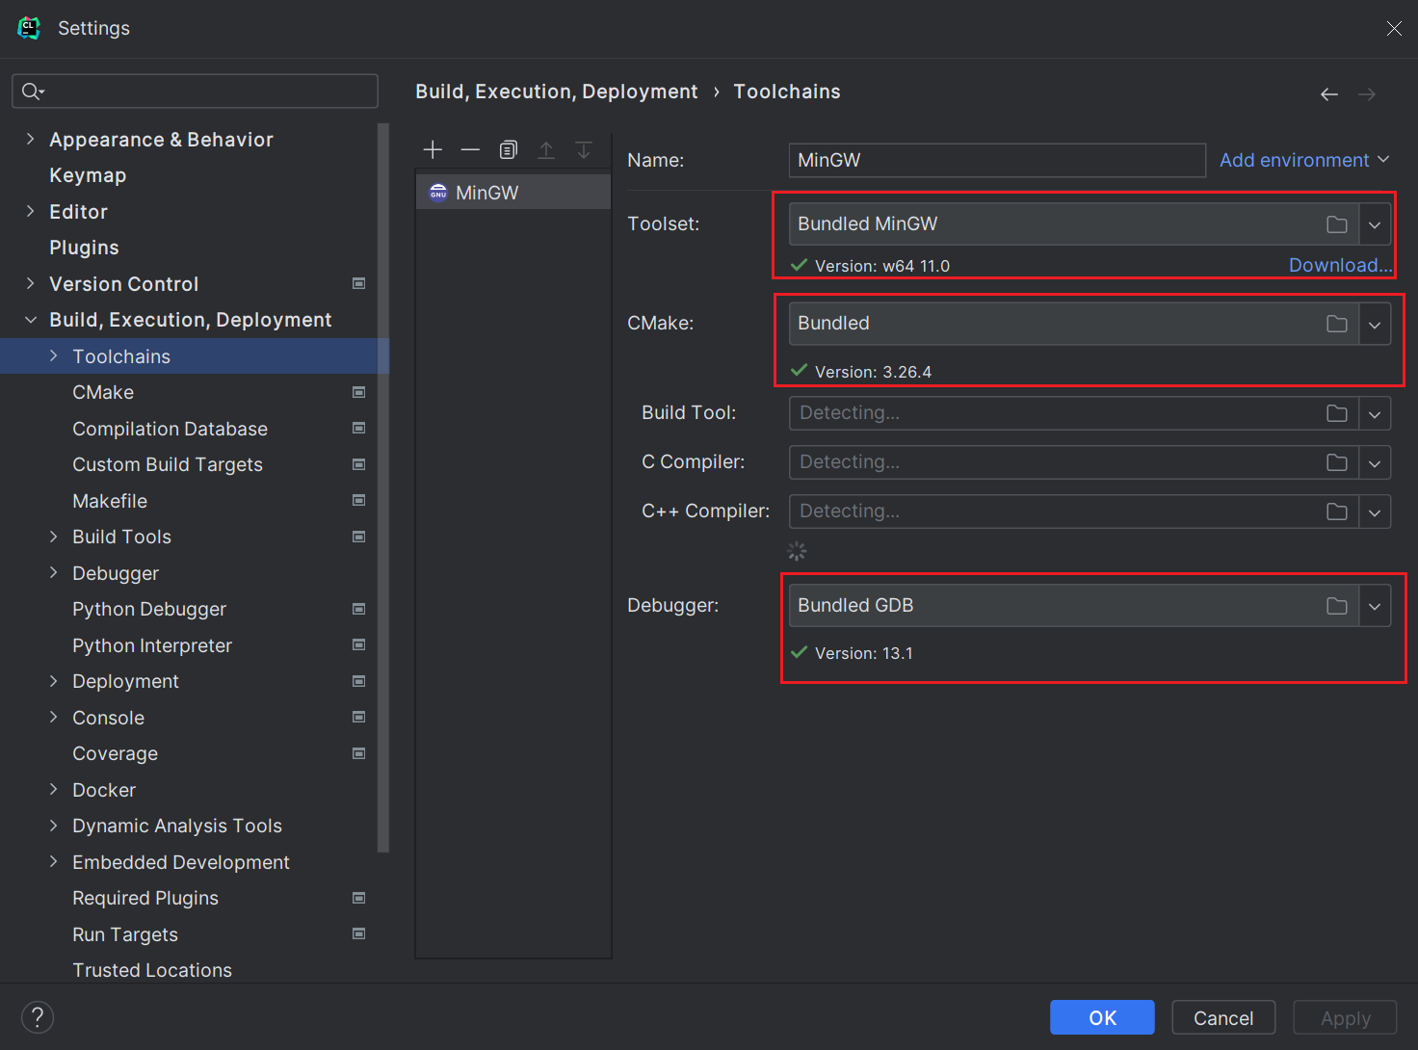
Task: Expand Appearance & Behavior section
Action: coord(31,139)
